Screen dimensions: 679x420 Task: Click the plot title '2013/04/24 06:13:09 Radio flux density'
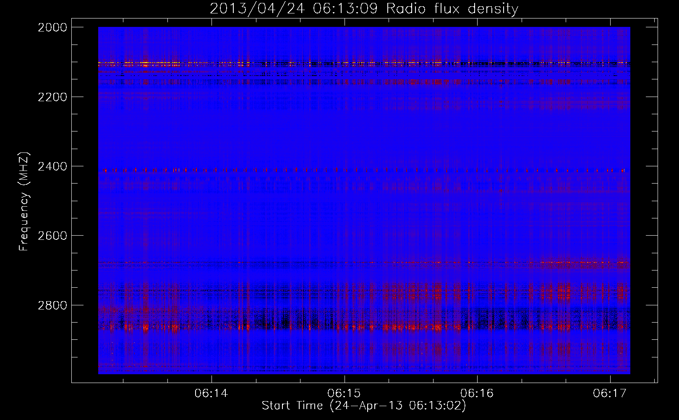[x=364, y=9]
